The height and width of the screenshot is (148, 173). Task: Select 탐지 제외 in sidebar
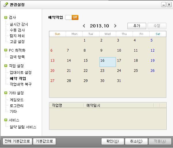[x=17, y=36]
